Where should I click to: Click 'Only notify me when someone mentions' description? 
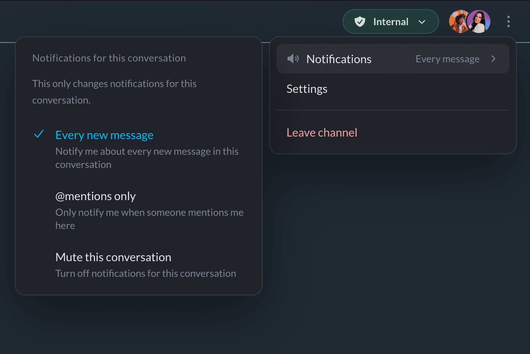[x=149, y=219]
